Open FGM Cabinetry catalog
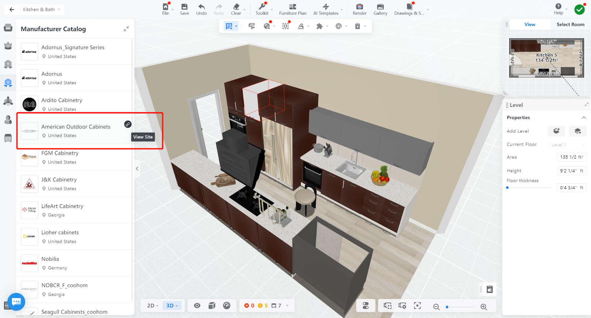The width and height of the screenshot is (591, 318). click(74, 157)
